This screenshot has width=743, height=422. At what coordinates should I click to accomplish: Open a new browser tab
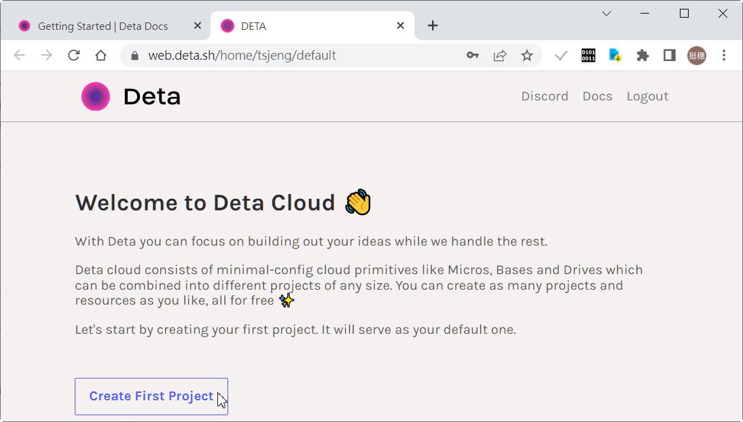[x=433, y=26]
